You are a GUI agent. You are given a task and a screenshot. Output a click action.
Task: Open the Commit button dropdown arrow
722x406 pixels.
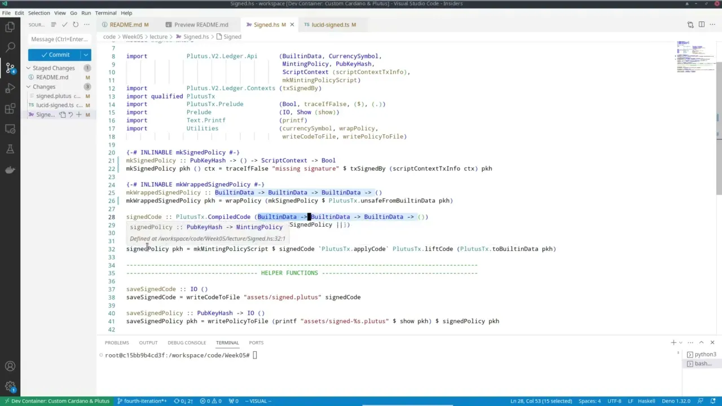(86, 55)
